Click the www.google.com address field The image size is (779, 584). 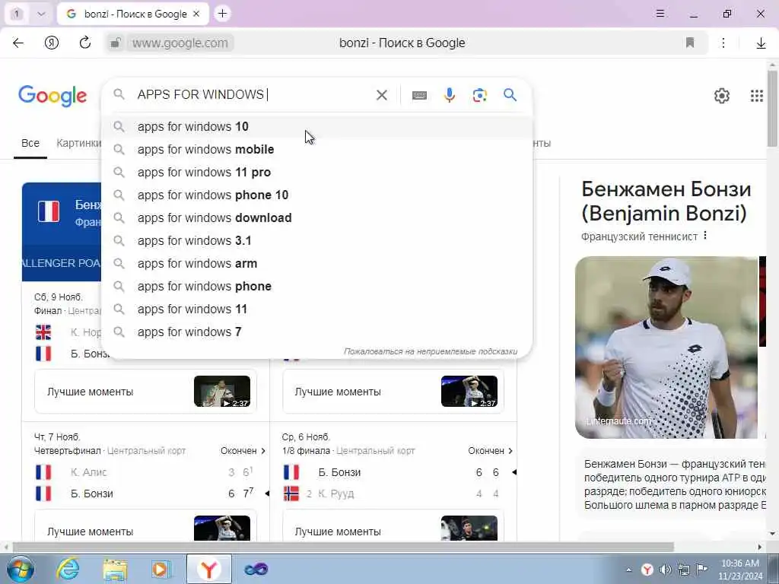coord(180,43)
